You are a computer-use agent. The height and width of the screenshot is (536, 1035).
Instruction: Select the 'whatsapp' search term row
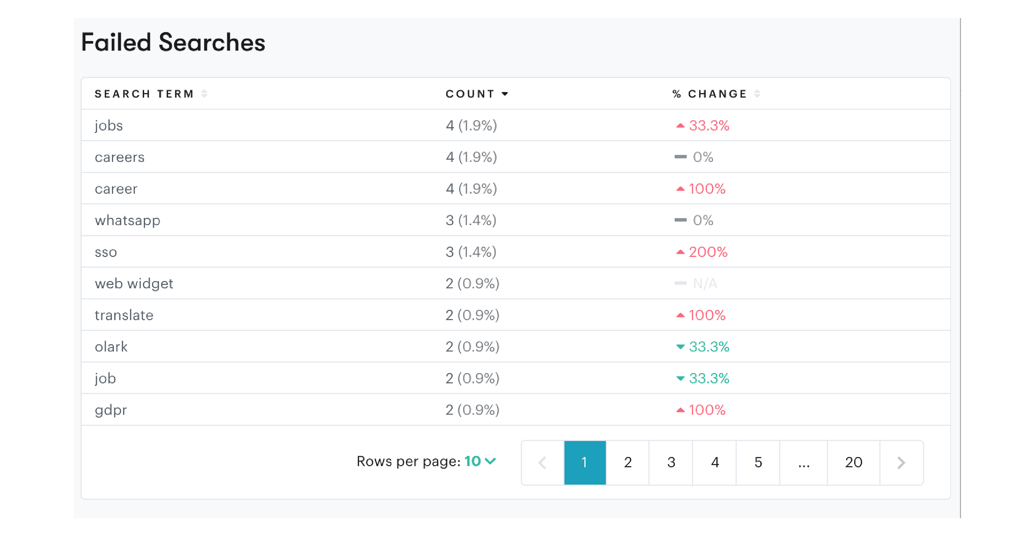coord(128,220)
